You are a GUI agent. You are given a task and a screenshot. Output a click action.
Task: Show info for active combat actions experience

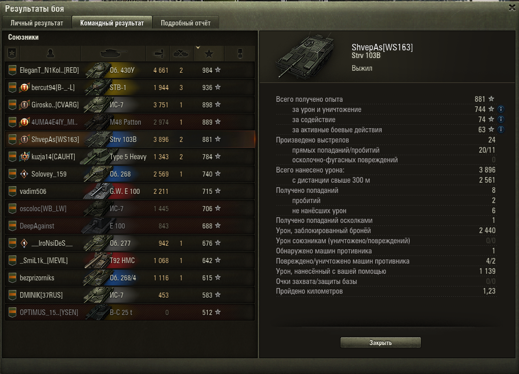click(501, 130)
